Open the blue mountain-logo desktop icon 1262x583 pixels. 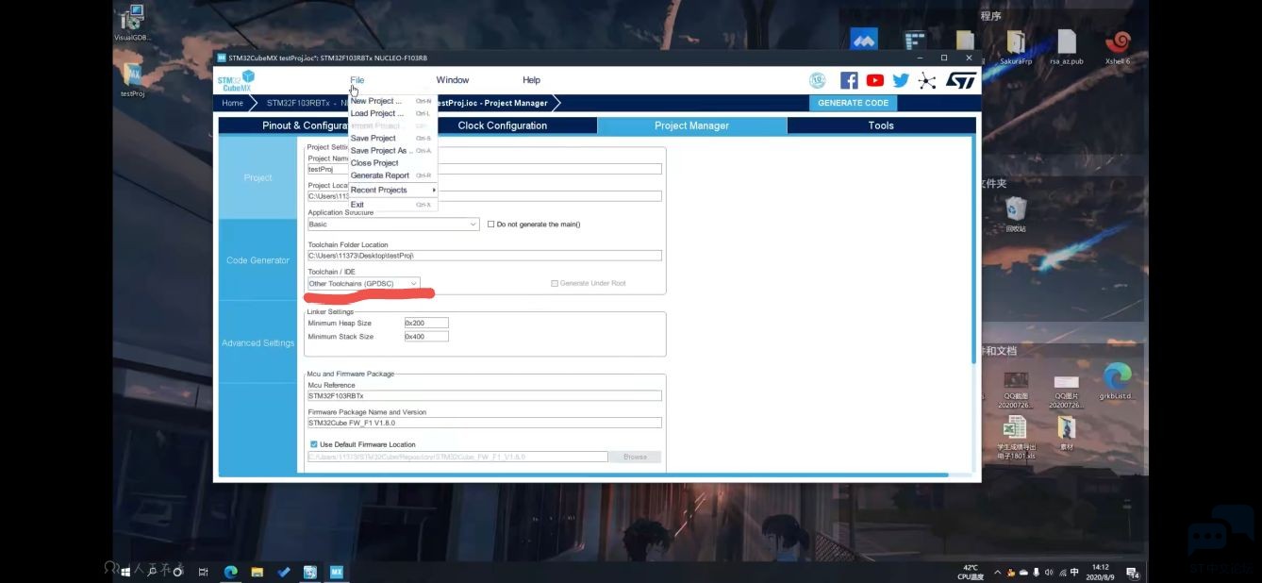tap(864, 41)
